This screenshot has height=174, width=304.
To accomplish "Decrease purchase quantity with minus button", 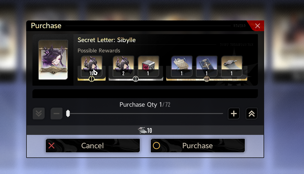I will point(57,114).
